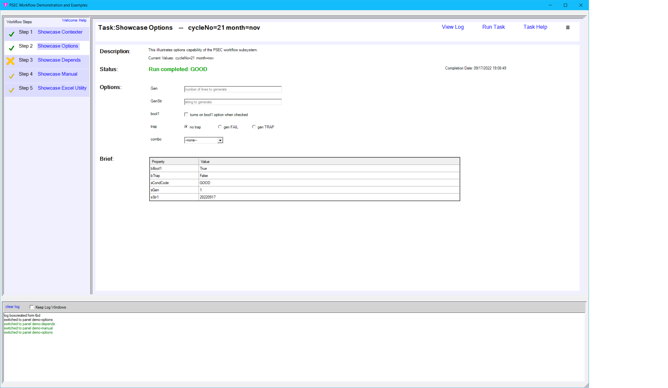668x388 pixels.
Task: Click the Gen number of lines field
Action: 232,89
